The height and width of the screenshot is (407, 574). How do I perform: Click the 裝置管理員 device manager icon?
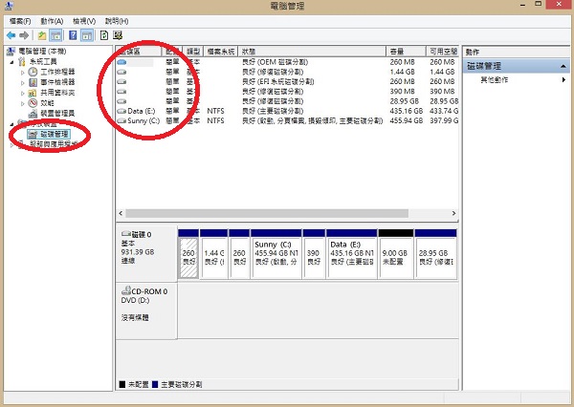tap(33, 113)
